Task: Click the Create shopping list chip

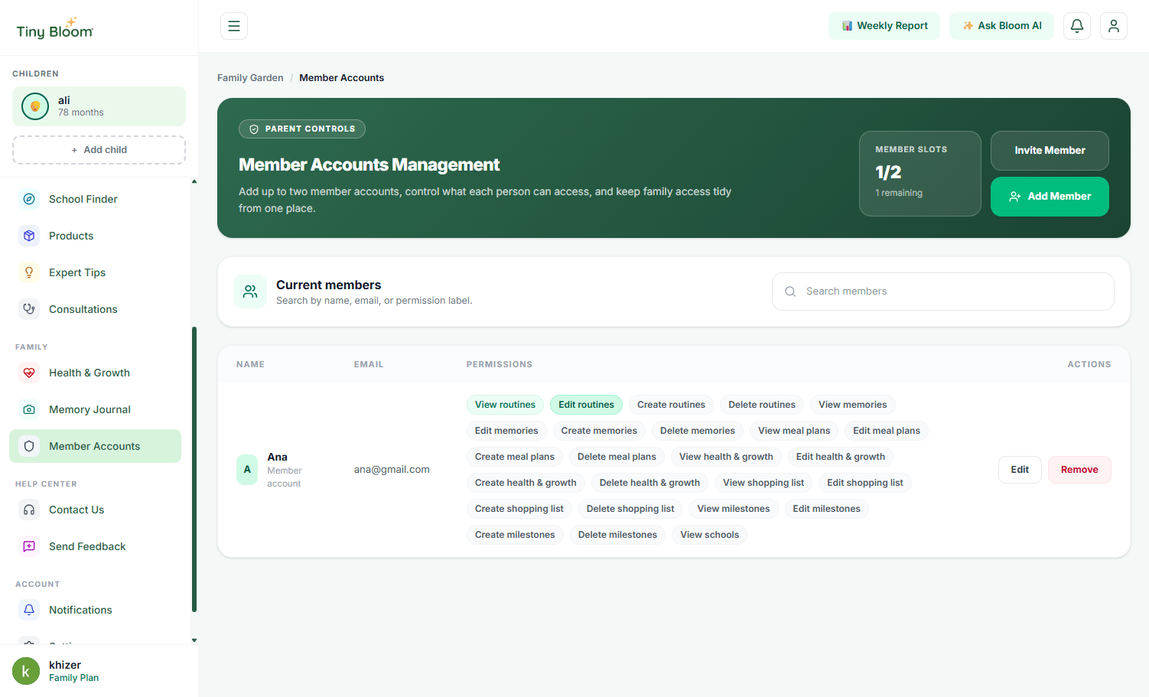Action: tap(519, 509)
